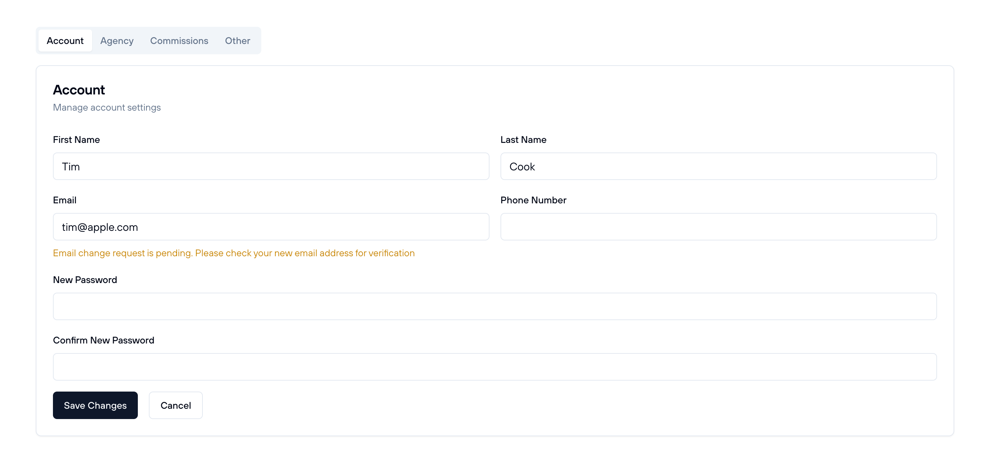Viewport: 990px width, 474px height.
Task: Click the Cancel button
Action: (x=175, y=405)
